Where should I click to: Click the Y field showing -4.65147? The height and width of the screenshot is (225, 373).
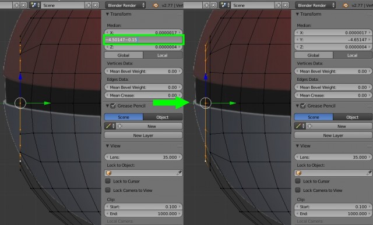(x=333, y=40)
